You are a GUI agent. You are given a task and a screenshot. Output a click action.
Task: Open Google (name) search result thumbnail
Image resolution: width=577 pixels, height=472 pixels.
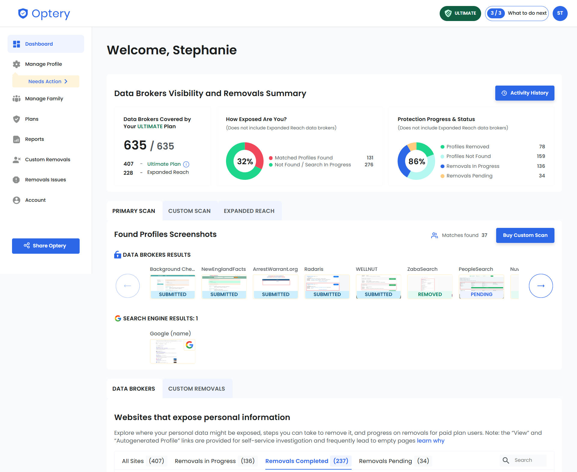[x=172, y=351]
